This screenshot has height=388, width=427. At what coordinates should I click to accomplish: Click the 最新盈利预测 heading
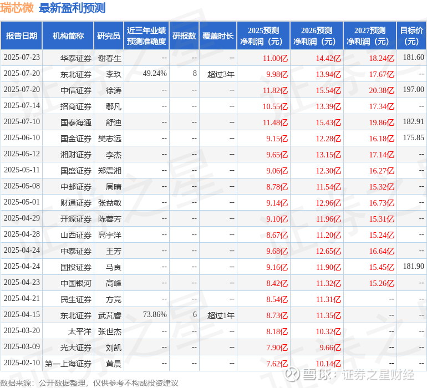[x=72, y=8]
